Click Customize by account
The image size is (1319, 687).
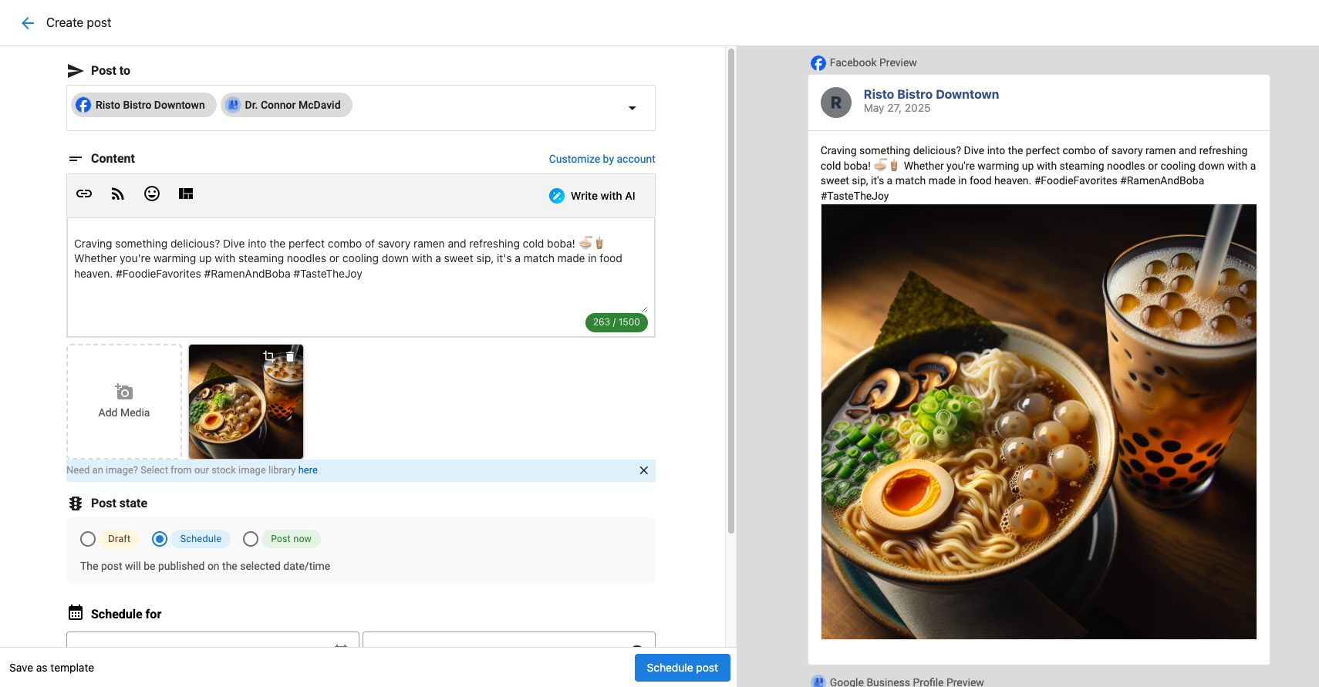point(602,159)
